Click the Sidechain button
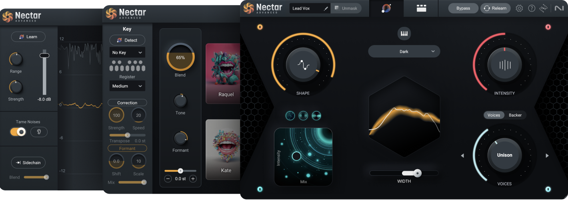The width and height of the screenshot is (568, 200). [x=28, y=162]
